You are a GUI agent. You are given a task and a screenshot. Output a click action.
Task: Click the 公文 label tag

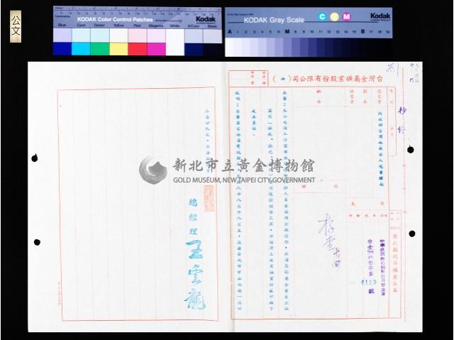(16, 26)
